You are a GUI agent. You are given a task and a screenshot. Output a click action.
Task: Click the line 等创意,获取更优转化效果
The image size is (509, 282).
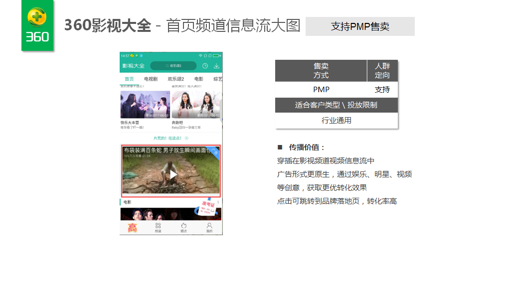tap(322, 187)
